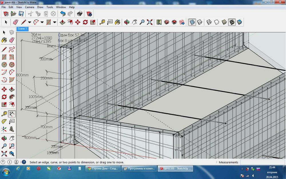Click the Zoom Extents icon
The width and height of the screenshot is (286, 179).
[150, 22]
